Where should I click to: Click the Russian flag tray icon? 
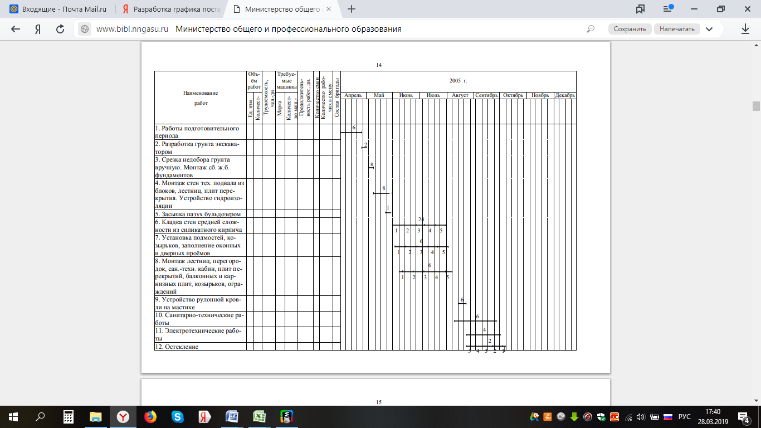point(667,416)
